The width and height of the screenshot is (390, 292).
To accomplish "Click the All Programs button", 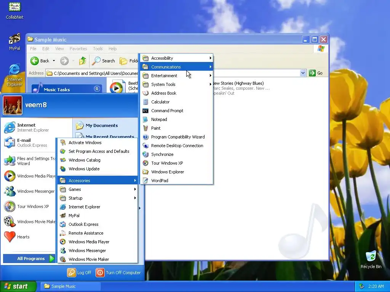I will pyautogui.click(x=29, y=259).
